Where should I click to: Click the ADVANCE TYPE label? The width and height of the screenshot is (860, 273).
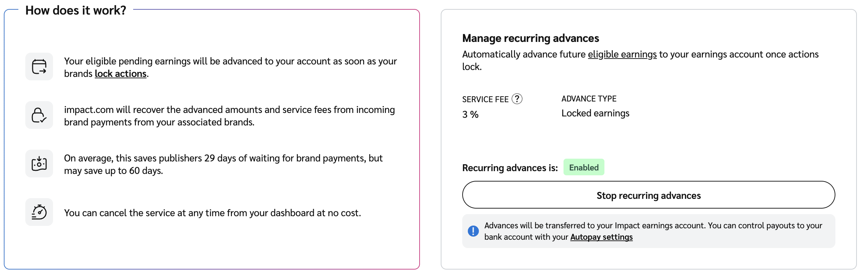point(589,99)
